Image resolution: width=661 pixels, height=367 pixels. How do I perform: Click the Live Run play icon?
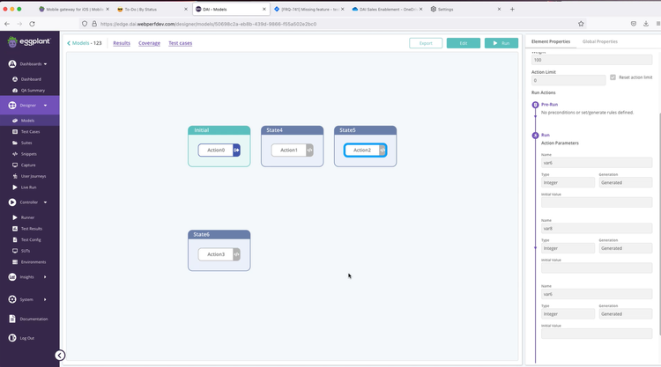(13, 187)
